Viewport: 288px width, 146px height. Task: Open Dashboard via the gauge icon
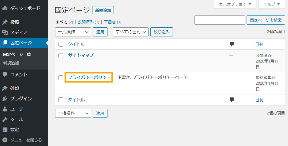coord(5,8)
